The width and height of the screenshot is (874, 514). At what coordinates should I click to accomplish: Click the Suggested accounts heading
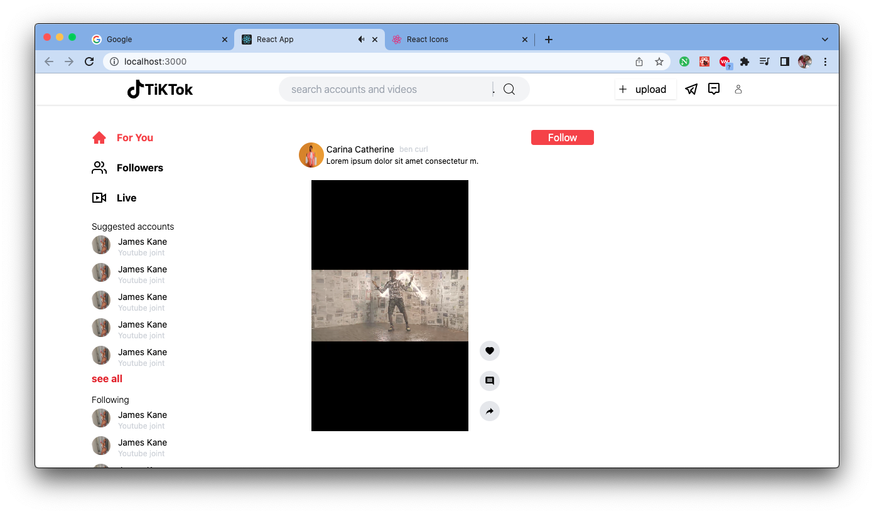(x=133, y=227)
